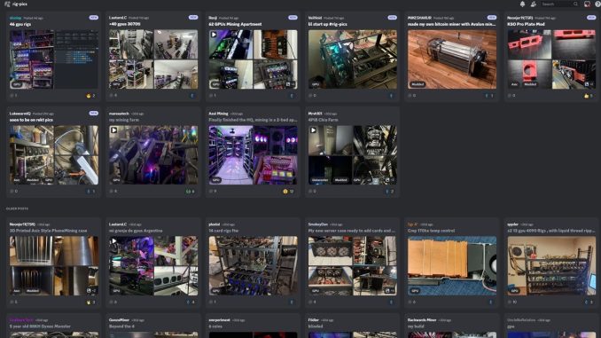Viewport: 601px width, 338px height.
Task: Click the Modded tag on KSO Pro Plate Mod
Action: 530,84
